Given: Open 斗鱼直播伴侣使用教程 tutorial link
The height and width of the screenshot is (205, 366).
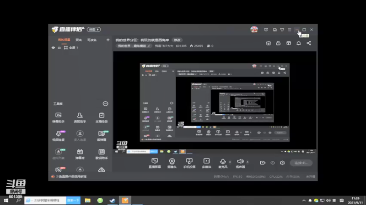Looking at the screenshot, I should pyautogui.click(x=71, y=176).
